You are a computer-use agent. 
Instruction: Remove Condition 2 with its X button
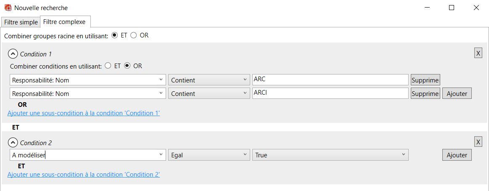coord(478,142)
